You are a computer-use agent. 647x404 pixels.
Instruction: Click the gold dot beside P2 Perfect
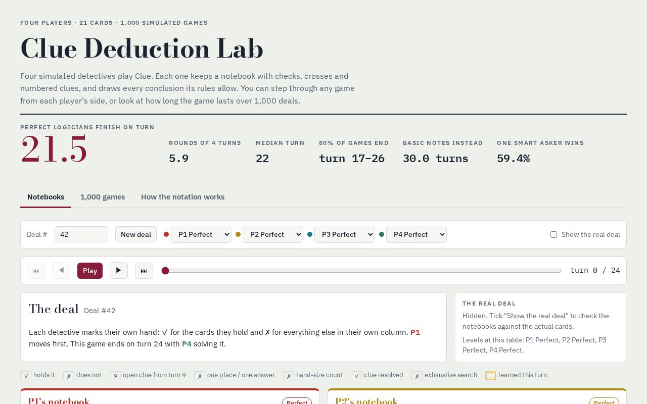[x=238, y=234]
